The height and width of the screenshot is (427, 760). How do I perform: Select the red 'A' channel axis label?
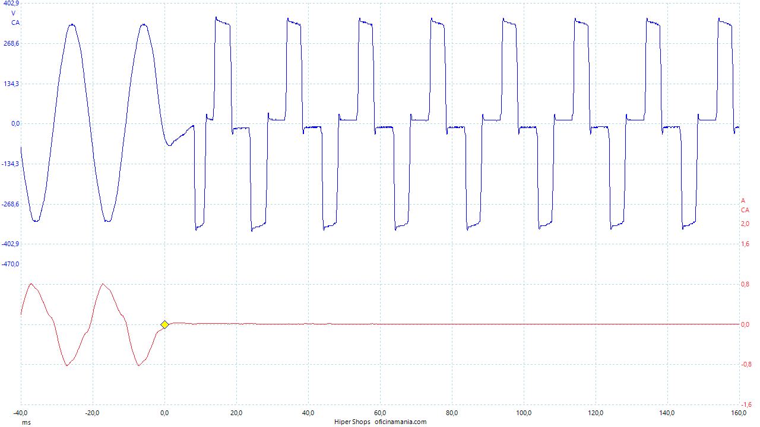pyautogui.click(x=743, y=200)
